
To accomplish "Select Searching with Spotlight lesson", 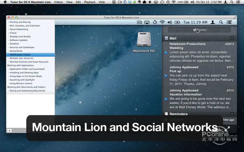I will 22,79.
